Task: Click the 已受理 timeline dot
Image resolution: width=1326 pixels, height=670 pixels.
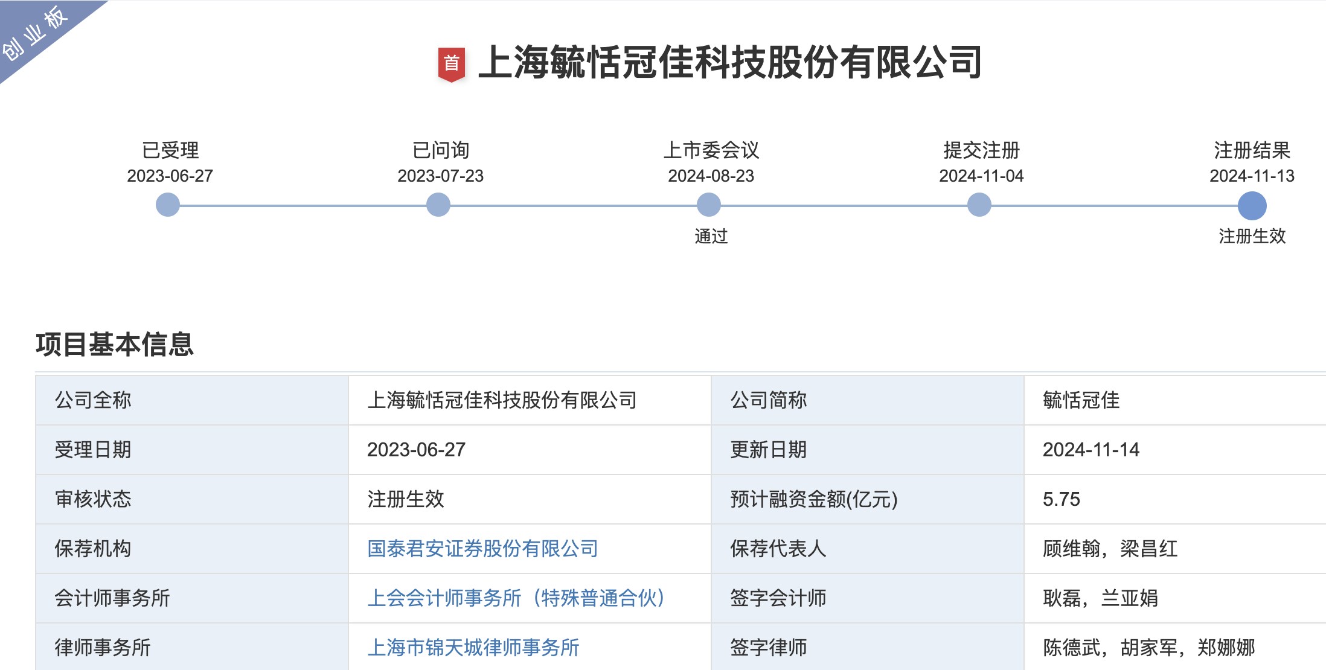Action: [168, 205]
